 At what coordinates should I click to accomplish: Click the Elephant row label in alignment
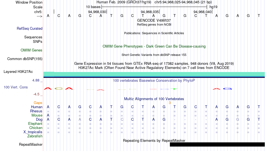click(x=35, y=124)
